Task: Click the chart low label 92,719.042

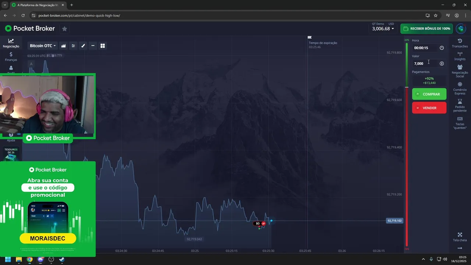Action: click(x=194, y=239)
